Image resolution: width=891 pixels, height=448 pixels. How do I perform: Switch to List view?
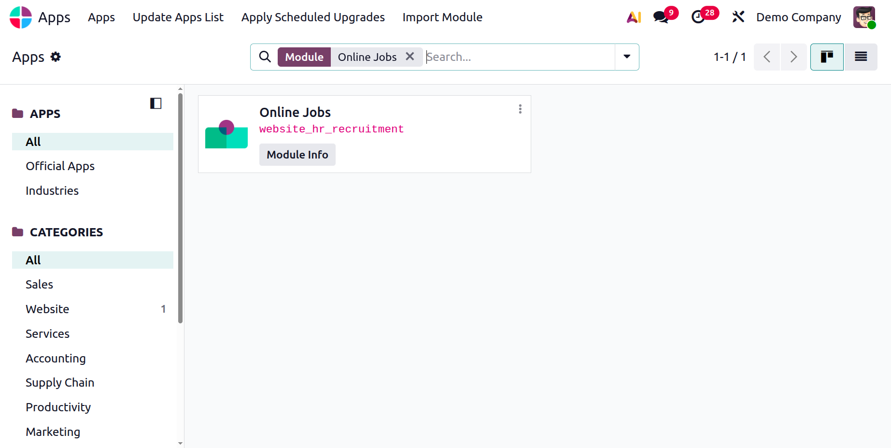coord(861,57)
